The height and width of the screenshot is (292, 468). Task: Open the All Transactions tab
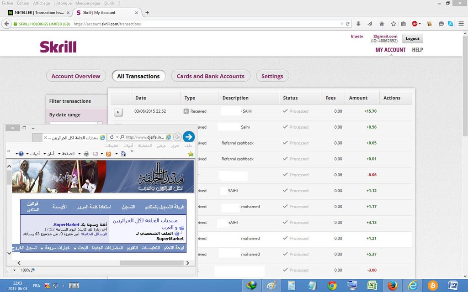pyautogui.click(x=138, y=76)
